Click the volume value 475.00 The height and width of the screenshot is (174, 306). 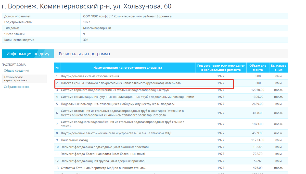coord(258,168)
